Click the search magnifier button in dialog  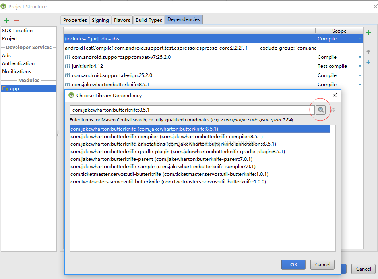(x=321, y=110)
